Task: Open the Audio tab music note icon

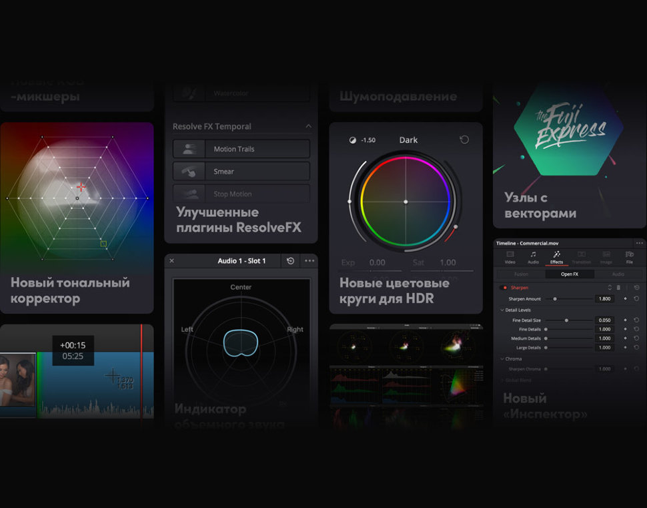Action: (533, 254)
